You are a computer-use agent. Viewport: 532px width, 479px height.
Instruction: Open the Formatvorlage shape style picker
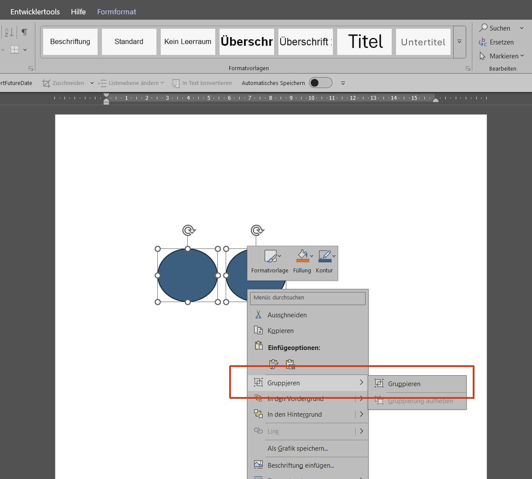pyautogui.click(x=270, y=262)
